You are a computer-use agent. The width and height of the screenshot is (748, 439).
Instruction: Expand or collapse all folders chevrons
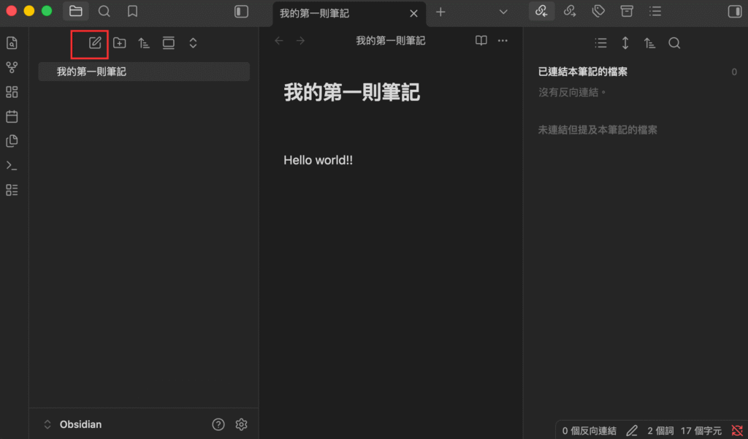tap(193, 43)
